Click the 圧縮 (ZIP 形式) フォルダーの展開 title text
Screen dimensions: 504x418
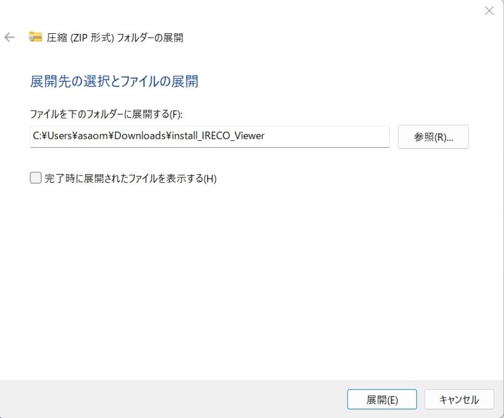pyautogui.click(x=115, y=38)
